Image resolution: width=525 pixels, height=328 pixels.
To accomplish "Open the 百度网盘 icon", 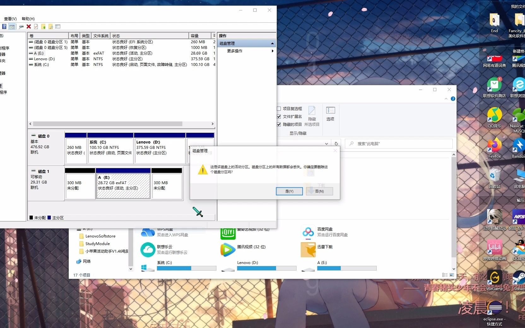I will [308, 232].
